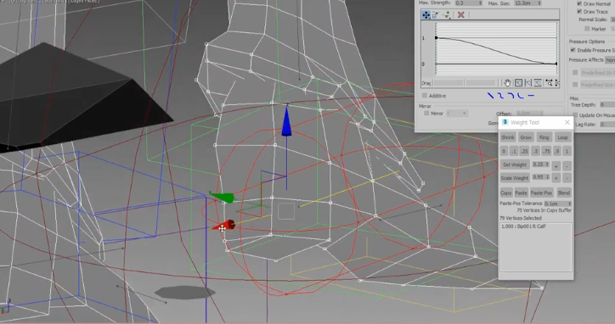Click the Paste-Pos Tolerance spinner
This screenshot has height=324, width=615.
point(569,204)
